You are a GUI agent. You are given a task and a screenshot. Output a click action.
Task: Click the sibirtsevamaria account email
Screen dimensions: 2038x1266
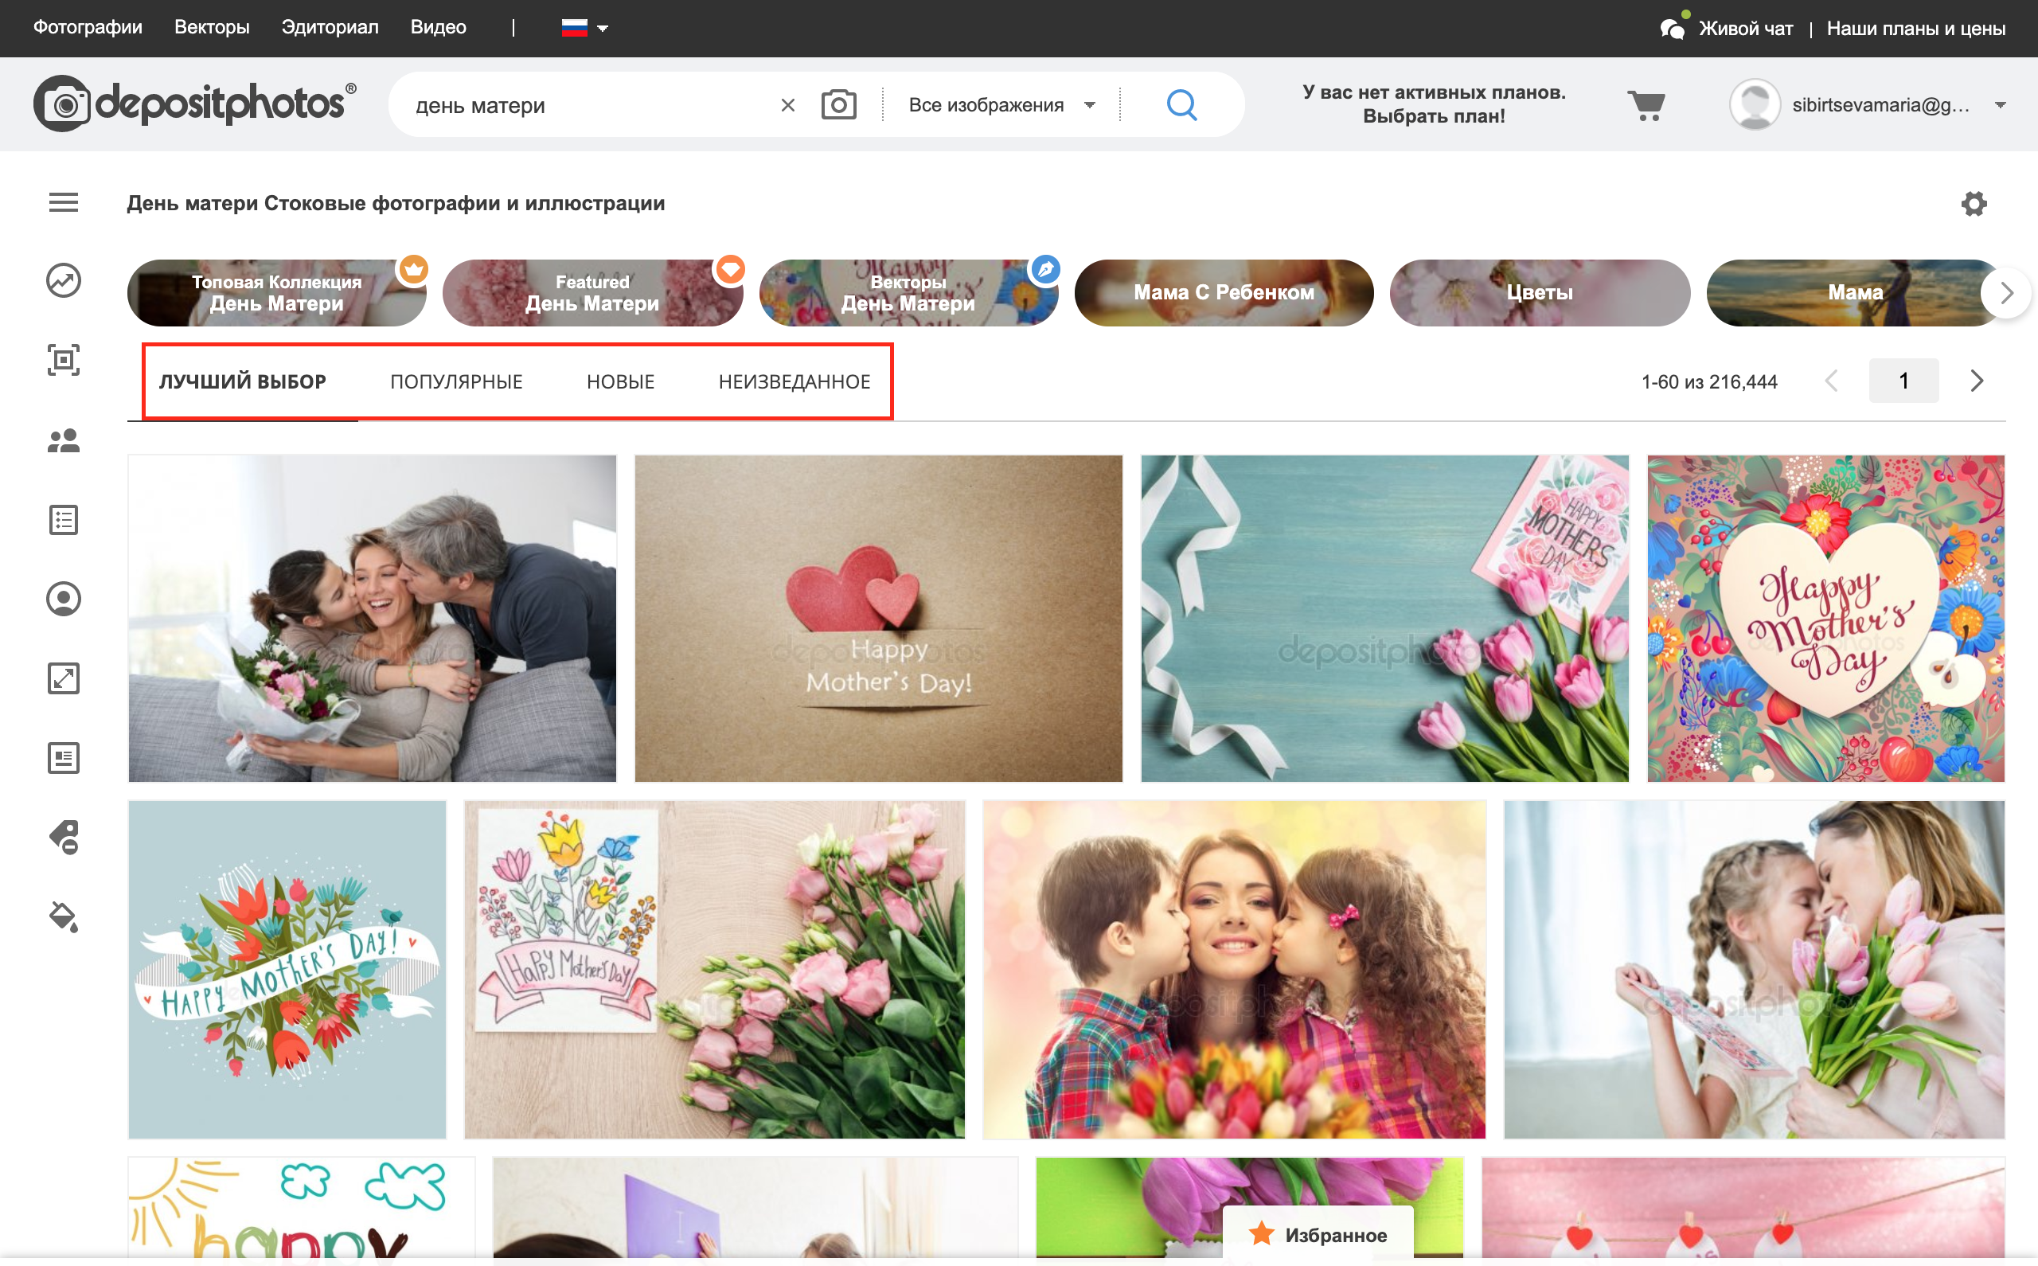click(x=1880, y=104)
